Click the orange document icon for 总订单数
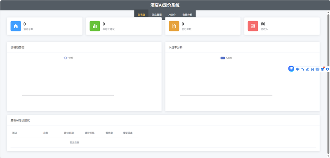Image resolution: width=330 pixels, height=158 pixels. click(174, 26)
